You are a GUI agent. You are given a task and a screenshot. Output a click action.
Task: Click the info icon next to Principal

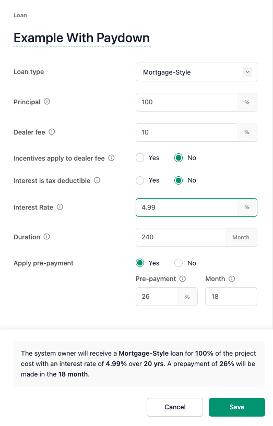pyautogui.click(x=47, y=102)
